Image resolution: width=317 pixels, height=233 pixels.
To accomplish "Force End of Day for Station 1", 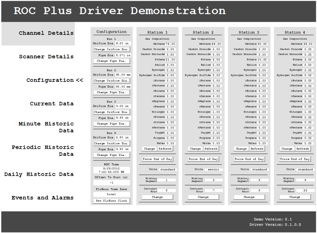I will (x=157, y=159).
